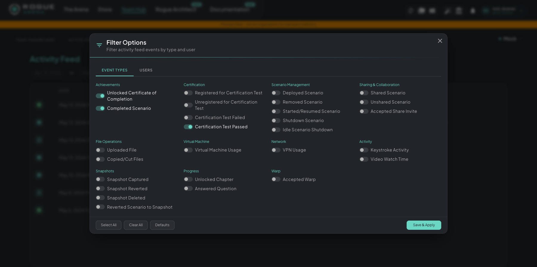Close the Filter Options dialog
This screenshot has height=267, width=537.
(x=440, y=41)
